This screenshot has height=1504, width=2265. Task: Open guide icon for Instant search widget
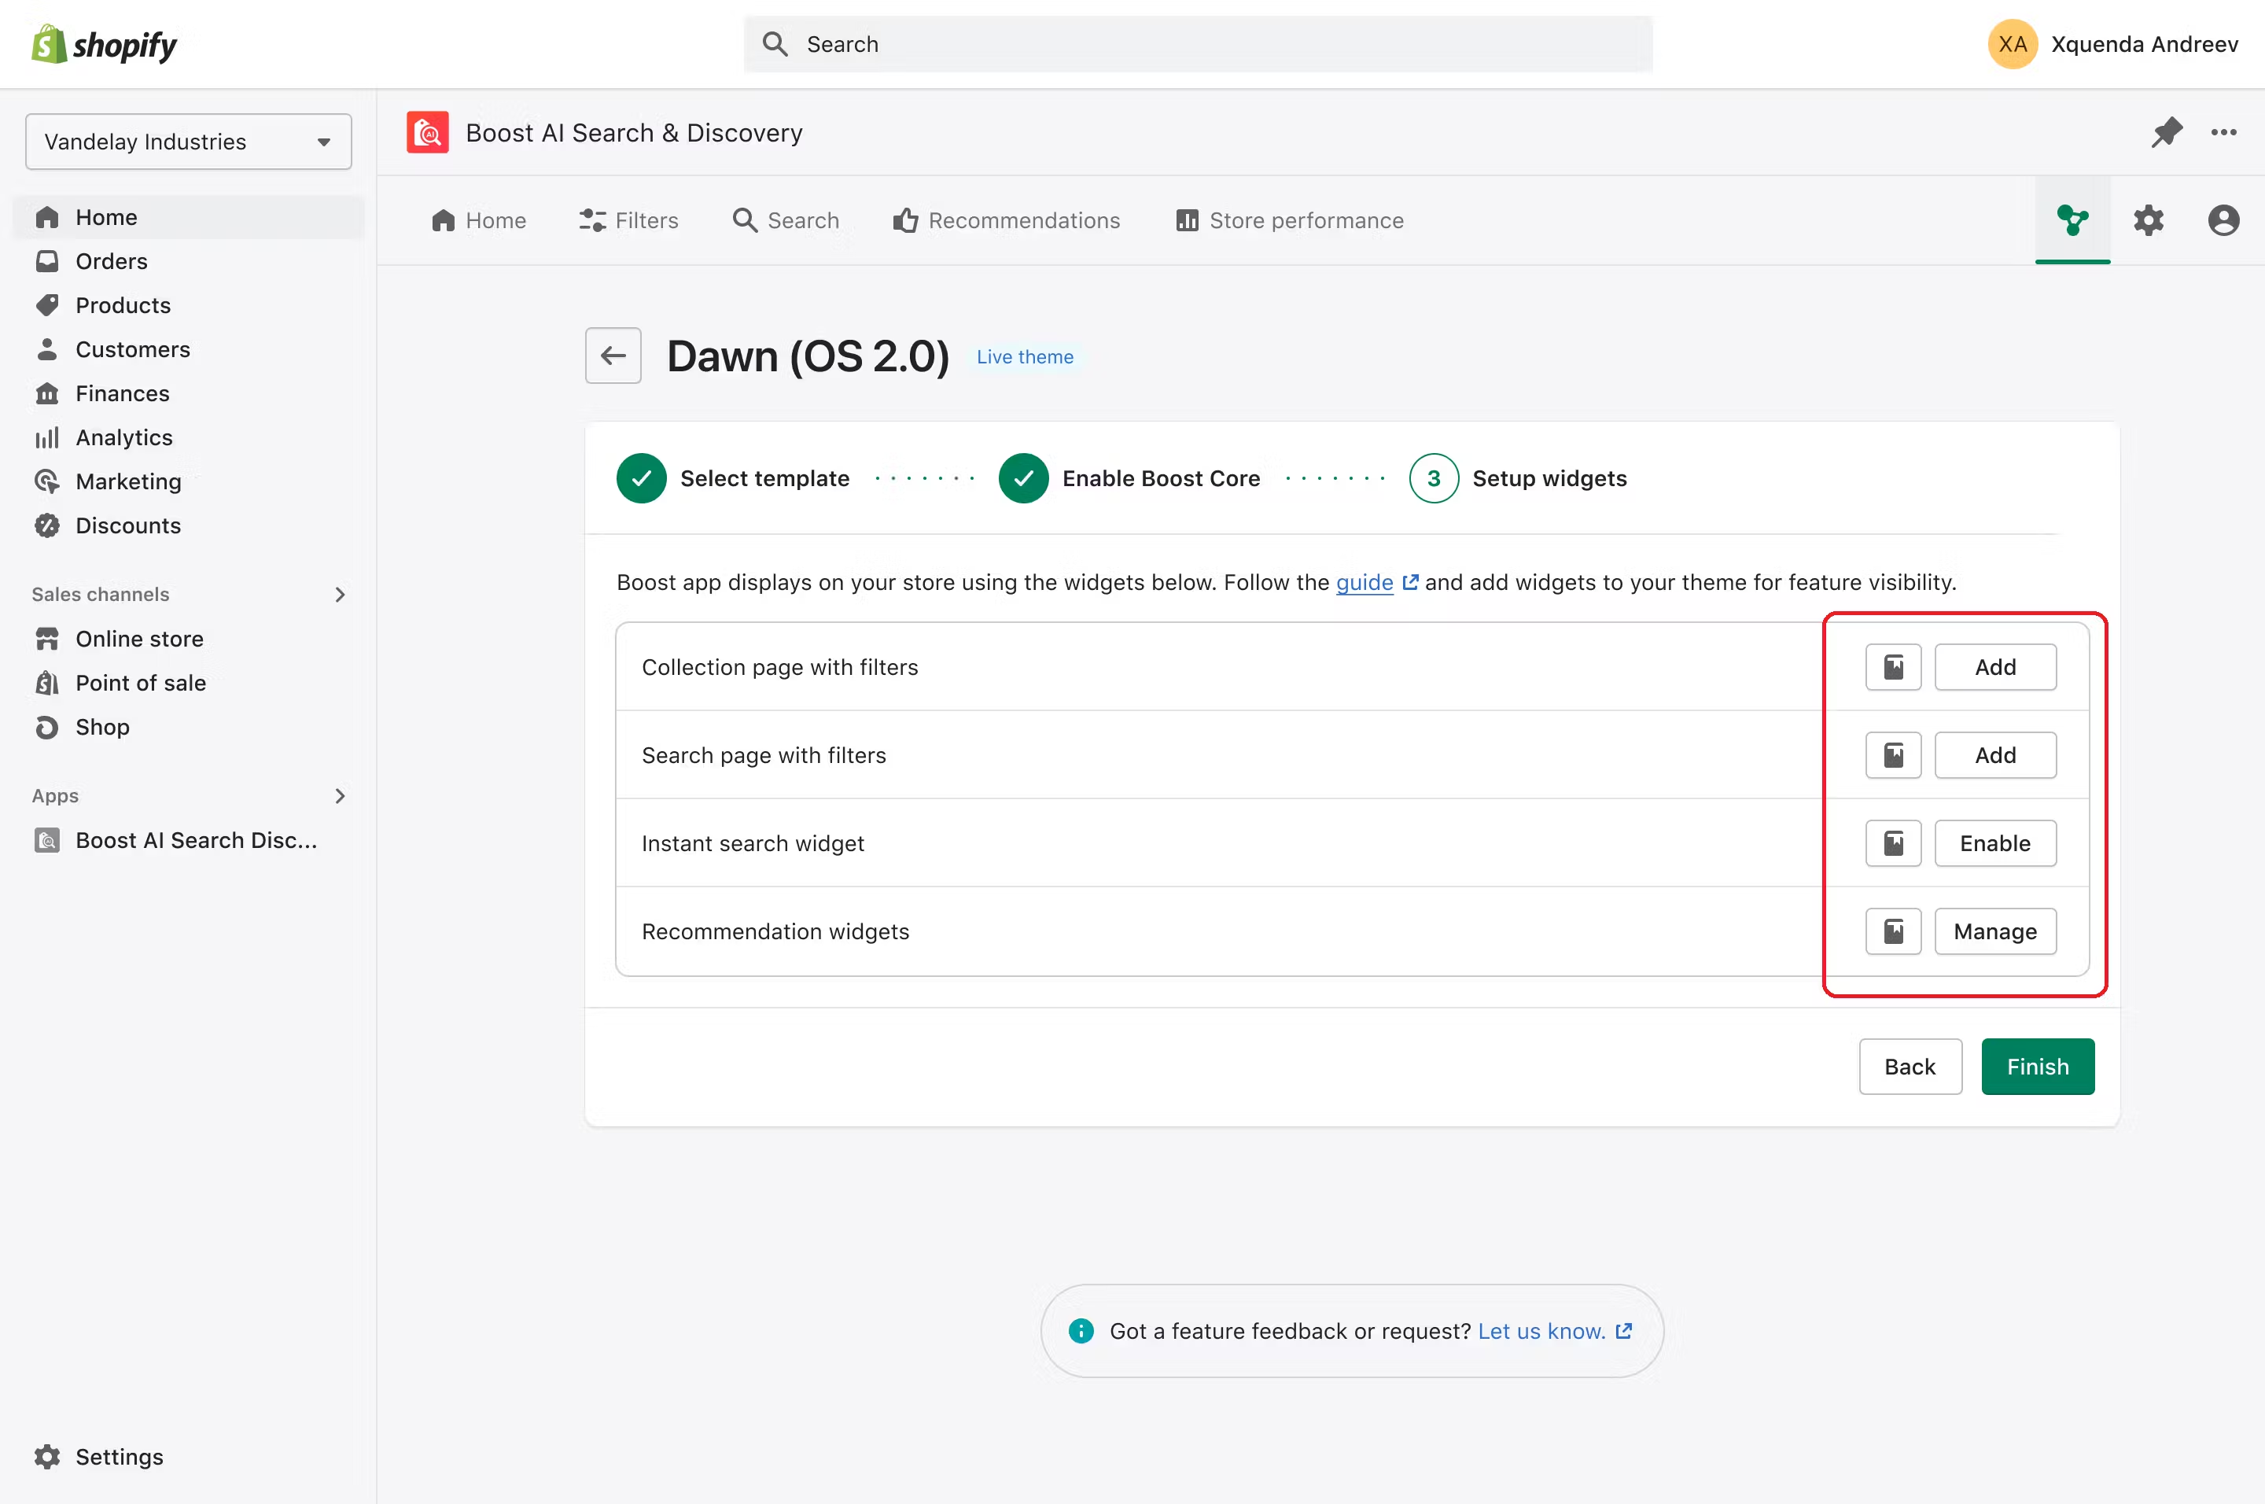point(1893,843)
